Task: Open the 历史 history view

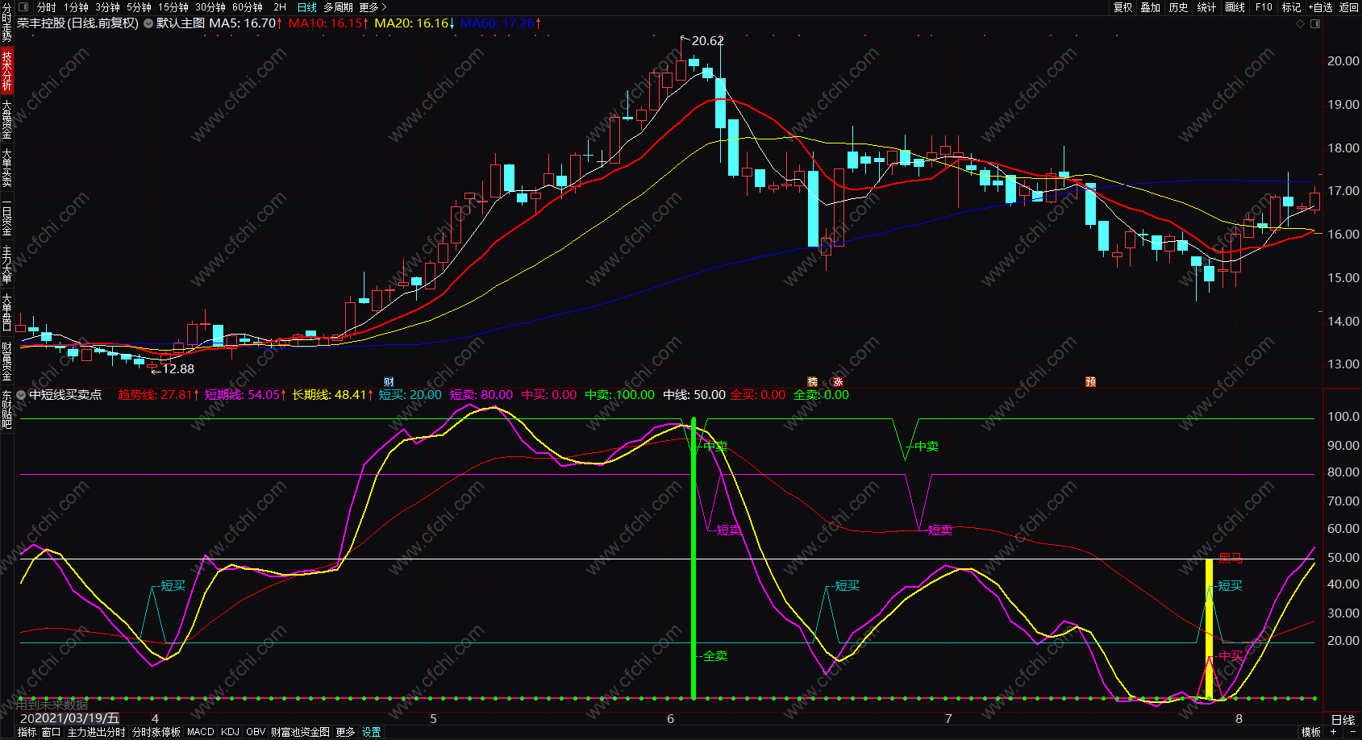Action: click(1179, 7)
